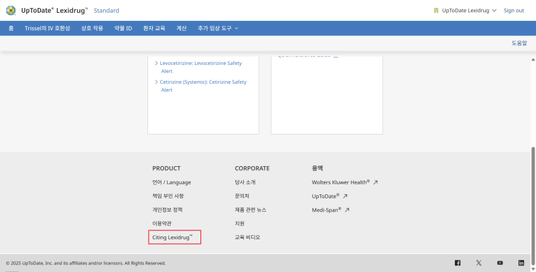Open 교육 비디오 footer link
This screenshot has height=272, width=536.
247,237
